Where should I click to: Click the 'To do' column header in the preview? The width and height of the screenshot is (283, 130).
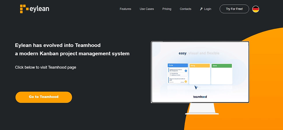pyautogui.click(x=178, y=65)
